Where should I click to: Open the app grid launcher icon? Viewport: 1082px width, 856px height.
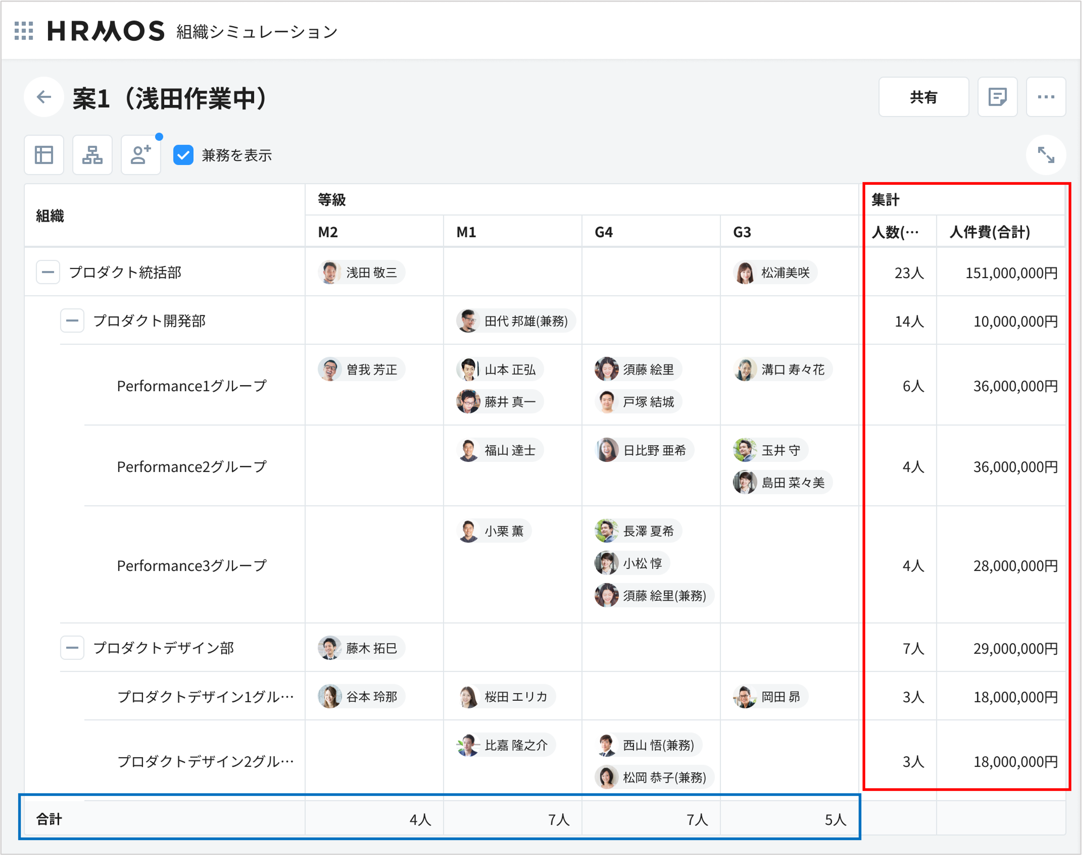(x=23, y=31)
